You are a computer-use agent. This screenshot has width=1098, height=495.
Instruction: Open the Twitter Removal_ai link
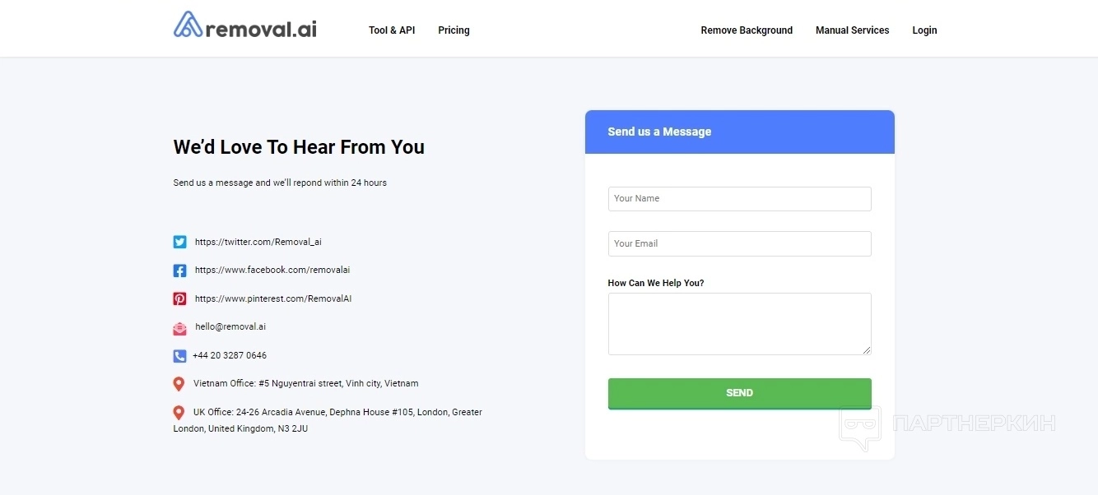tap(258, 243)
